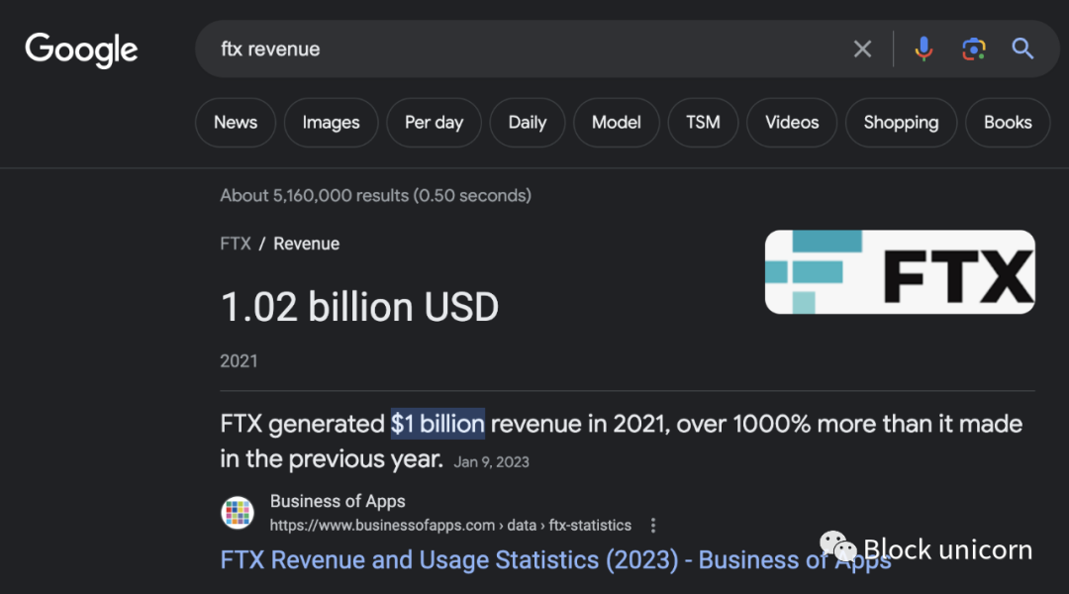Clear the search query with X icon
This screenshot has height=594, width=1069.
pyautogui.click(x=862, y=49)
